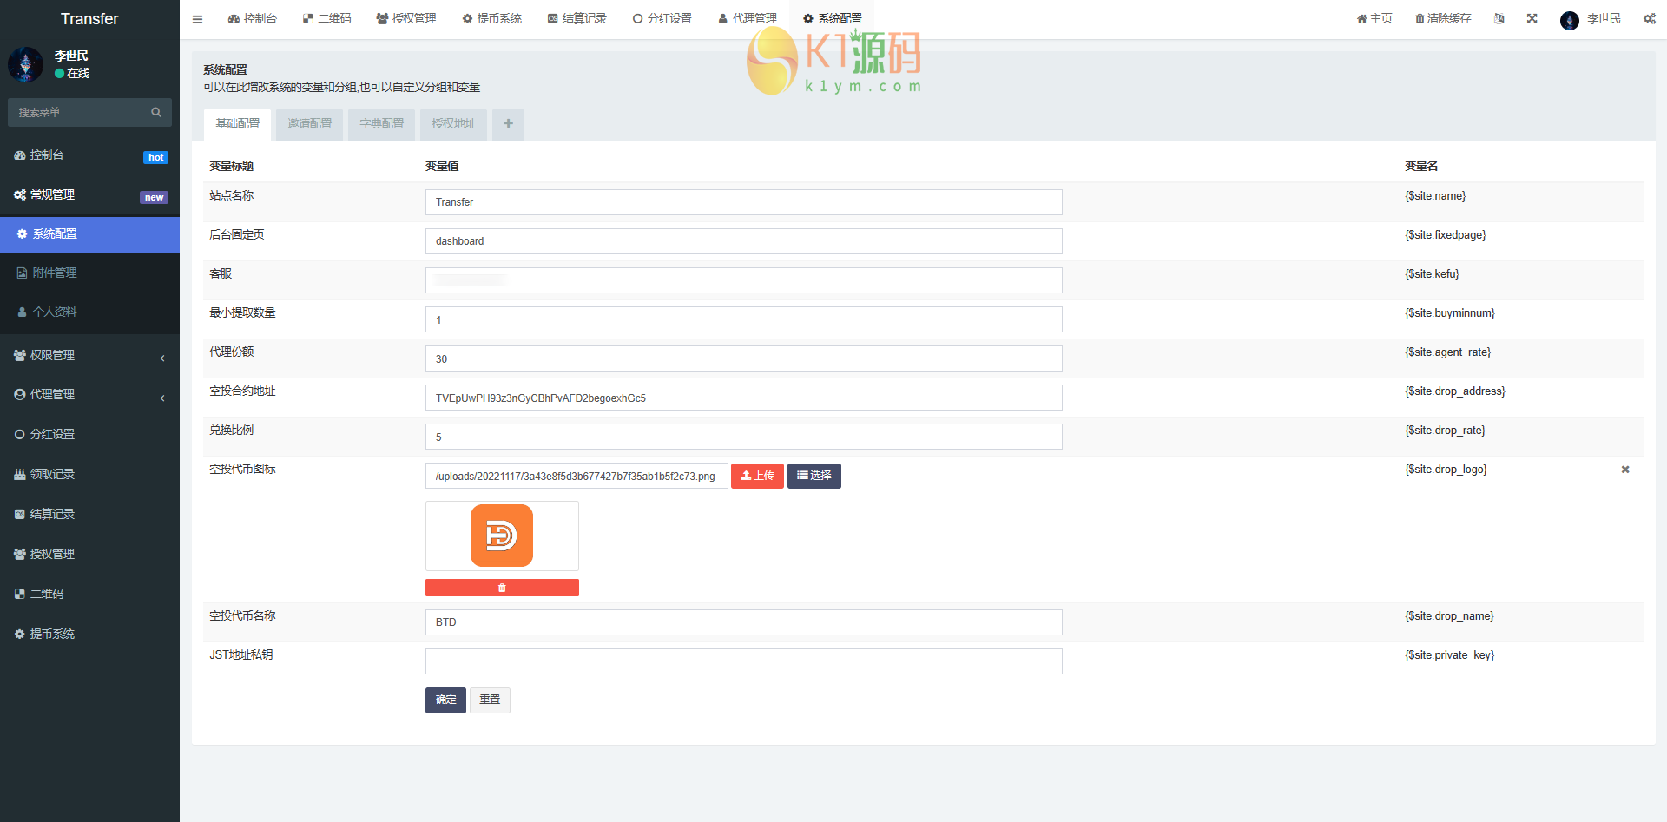Focus the JST地址私钥 input field
1667x822 pixels.
(x=743, y=661)
